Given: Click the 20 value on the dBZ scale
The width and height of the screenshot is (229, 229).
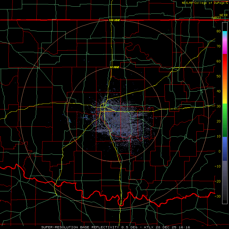Looking at the screenshot, I should [219, 121].
